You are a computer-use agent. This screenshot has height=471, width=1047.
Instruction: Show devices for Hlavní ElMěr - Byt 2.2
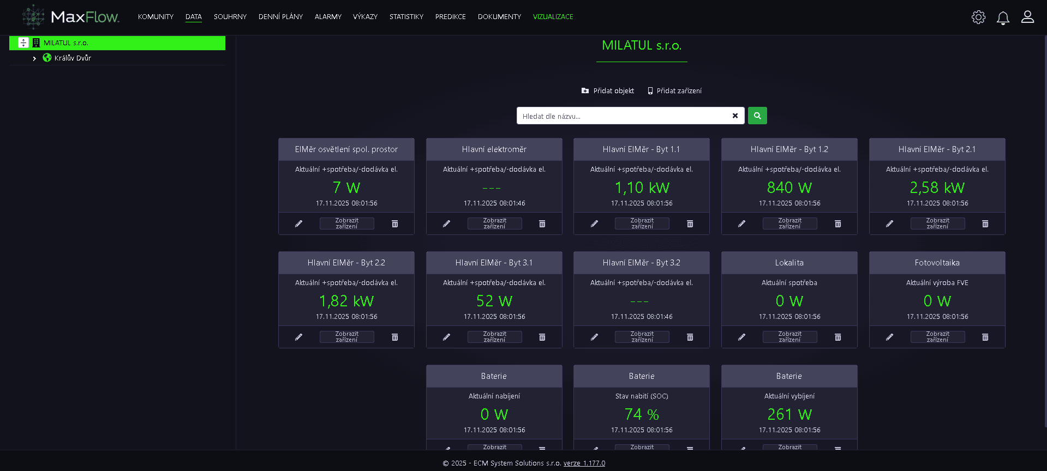coord(347,337)
